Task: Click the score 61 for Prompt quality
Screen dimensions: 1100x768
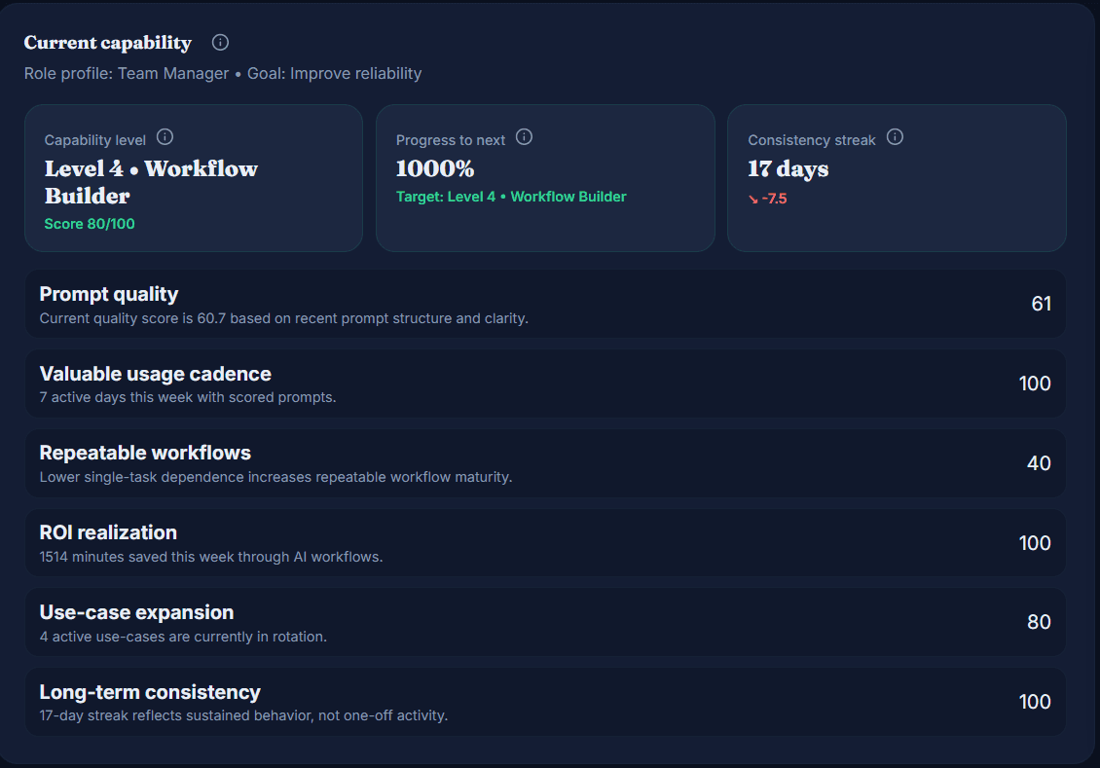Action: click(1042, 304)
